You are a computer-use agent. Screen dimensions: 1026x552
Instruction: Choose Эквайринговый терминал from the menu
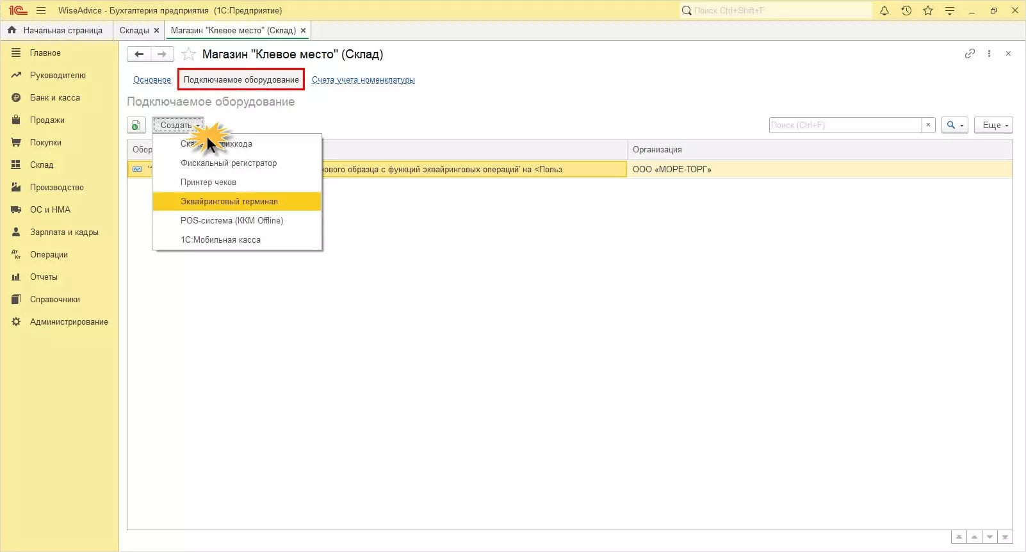237,202
